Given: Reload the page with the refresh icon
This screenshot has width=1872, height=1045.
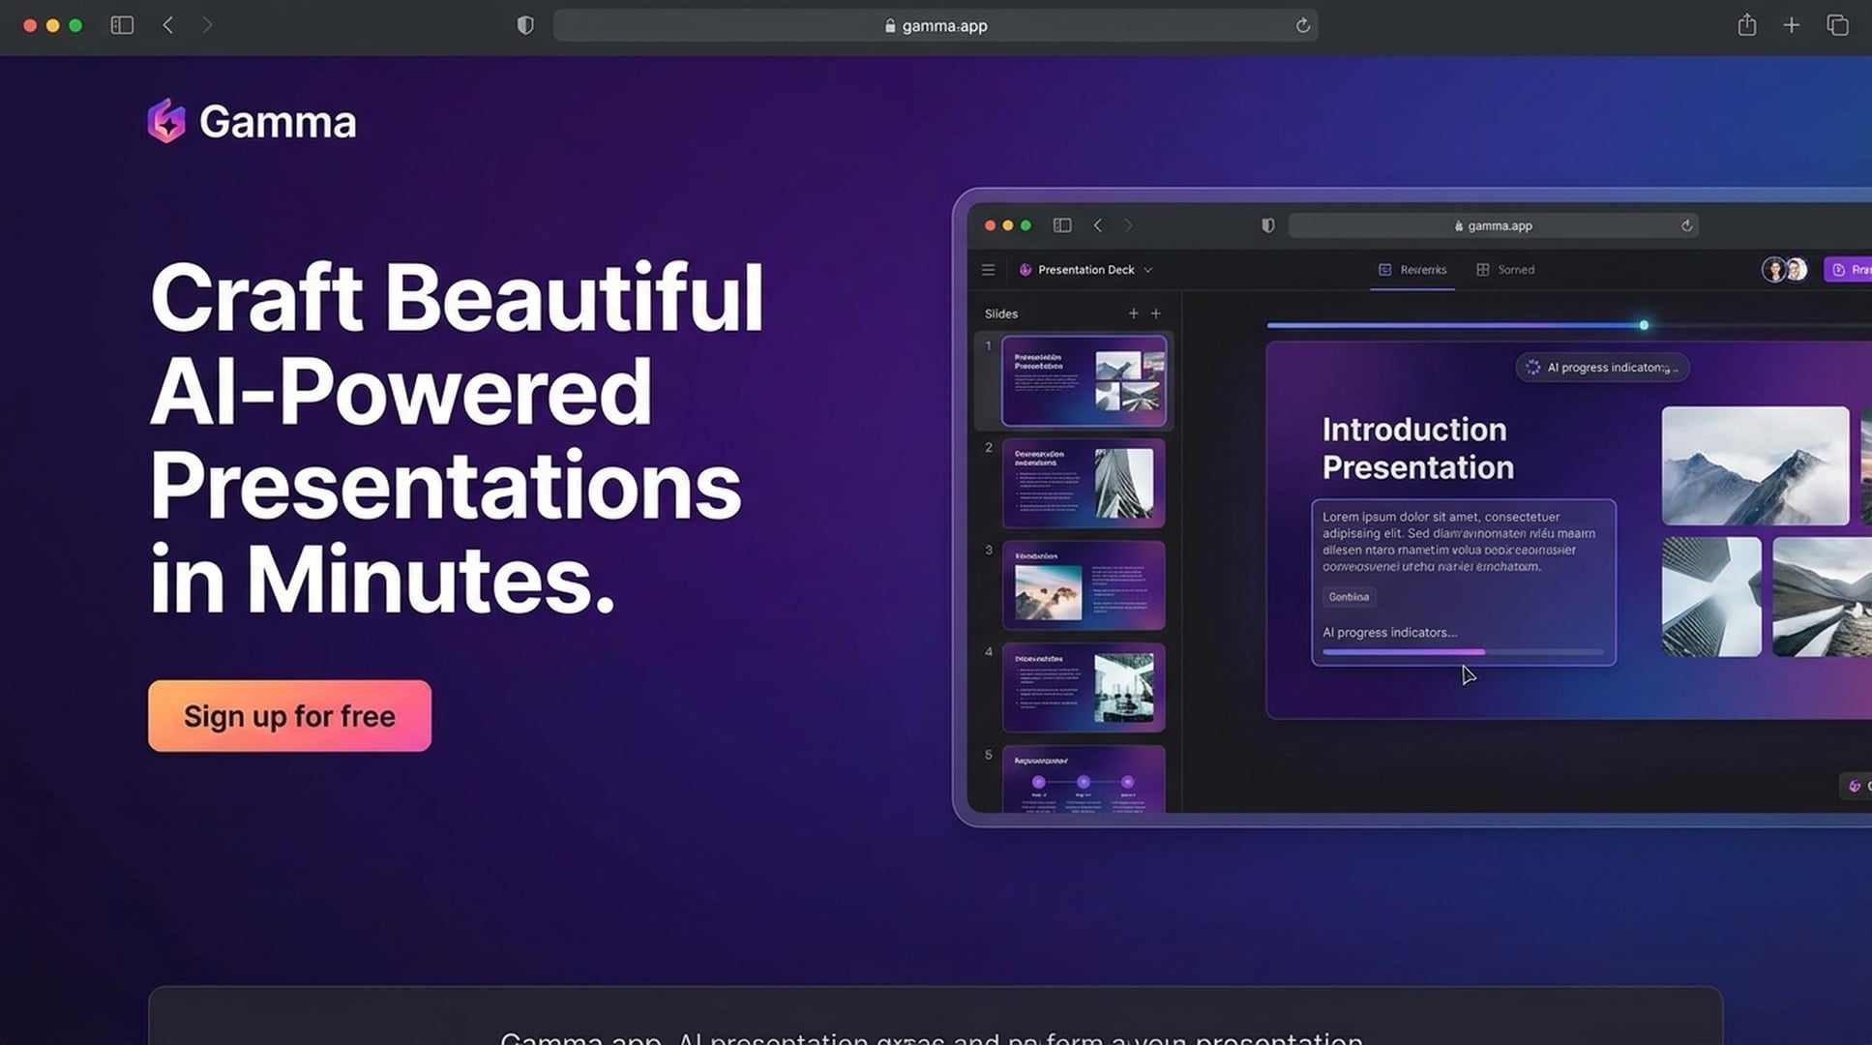Looking at the screenshot, I should coord(1303,25).
